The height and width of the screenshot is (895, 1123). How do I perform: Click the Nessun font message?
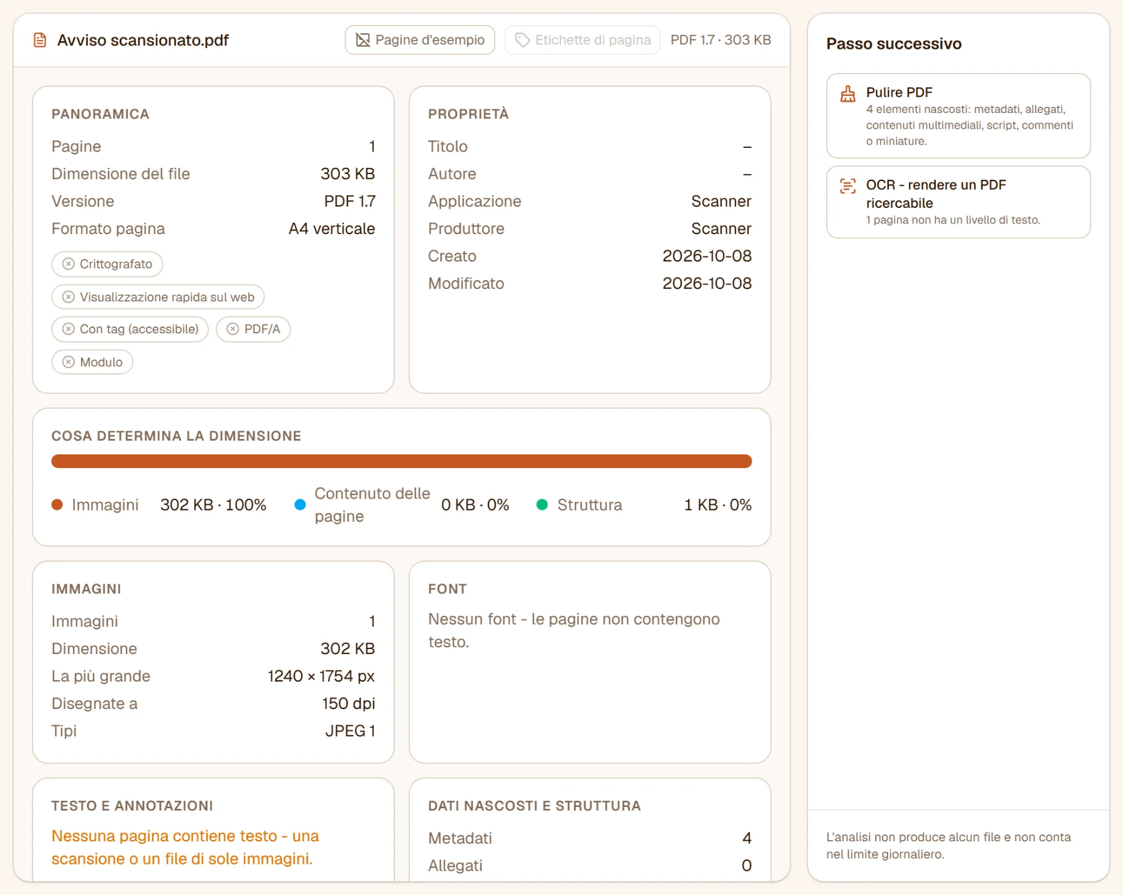tap(574, 630)
